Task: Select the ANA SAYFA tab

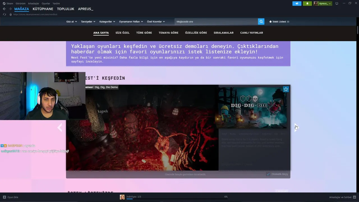Action: pos(101,33)
